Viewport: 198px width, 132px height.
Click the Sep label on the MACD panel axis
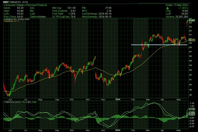click(57, 131)
